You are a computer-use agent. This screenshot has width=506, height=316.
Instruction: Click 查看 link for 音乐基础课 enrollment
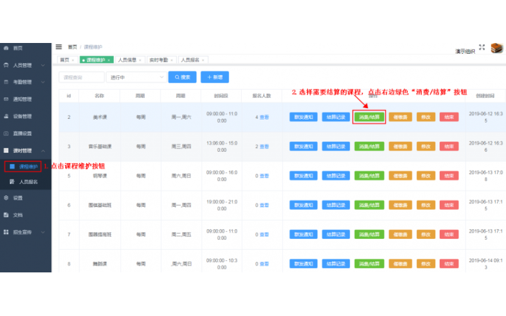pos(265,146)
